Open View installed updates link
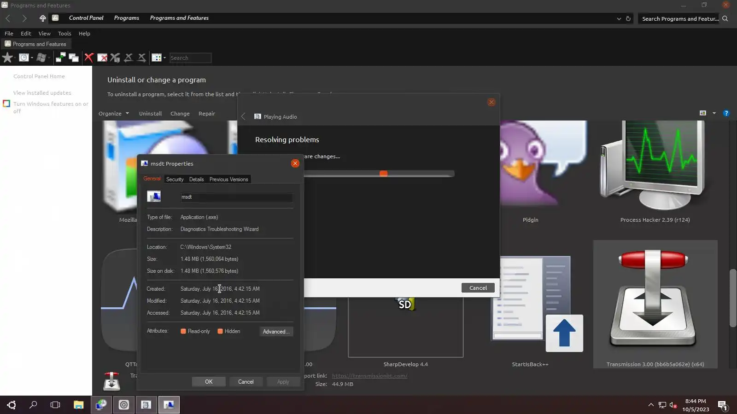737x414 pixels. point(42,93)
